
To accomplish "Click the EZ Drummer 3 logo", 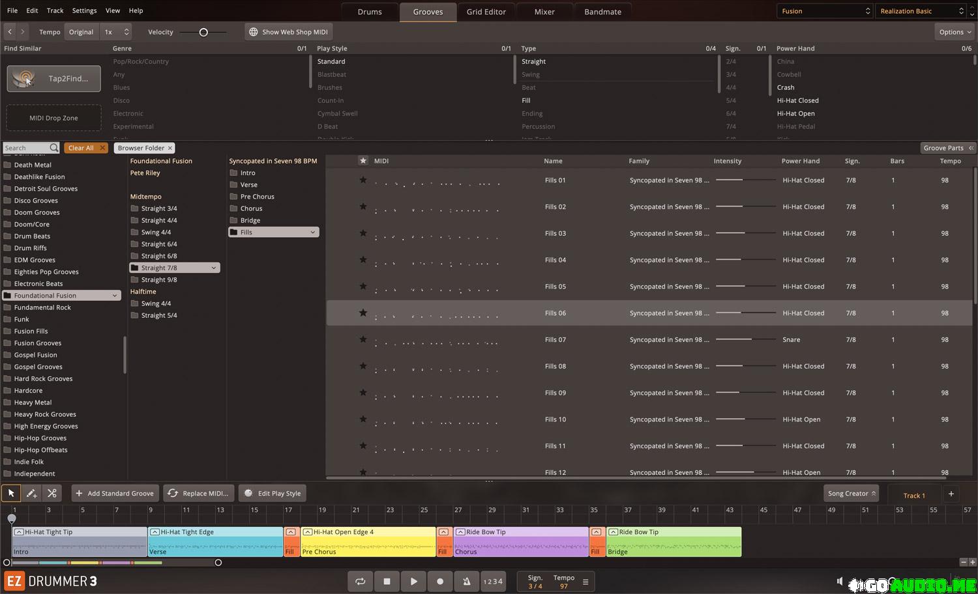I will [x=51, y=581].
